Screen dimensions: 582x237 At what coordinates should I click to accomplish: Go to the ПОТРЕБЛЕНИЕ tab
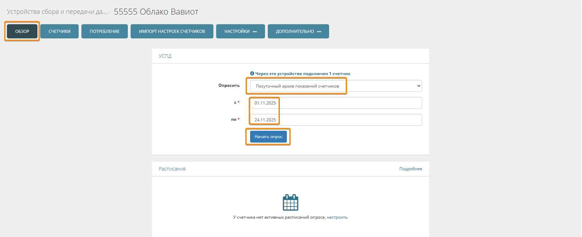tap(105, 31)
